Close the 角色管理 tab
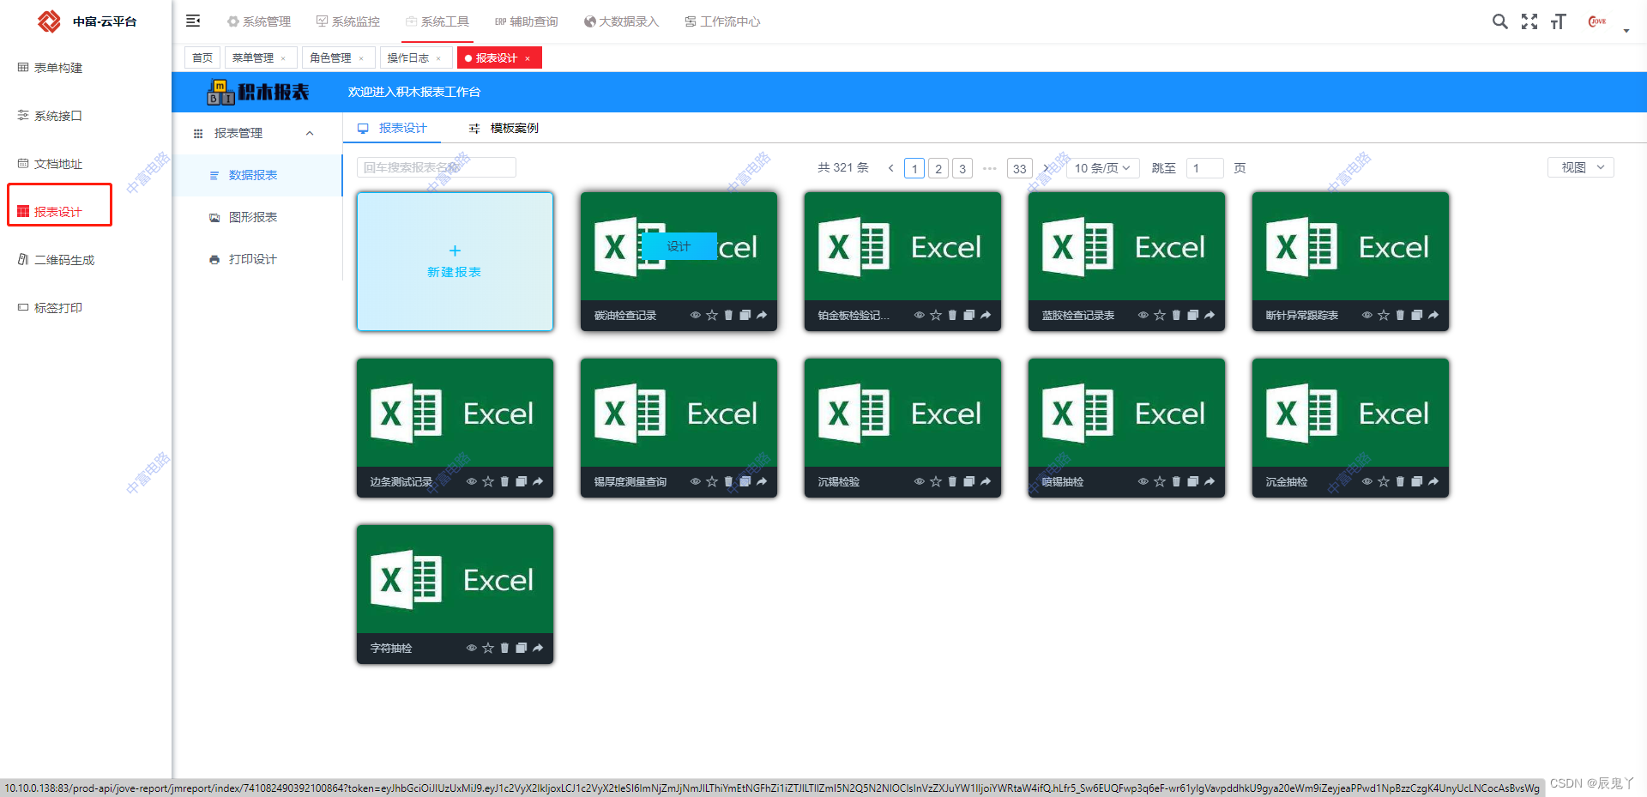This screenshot has height=797, width=1647. (361, 58)
